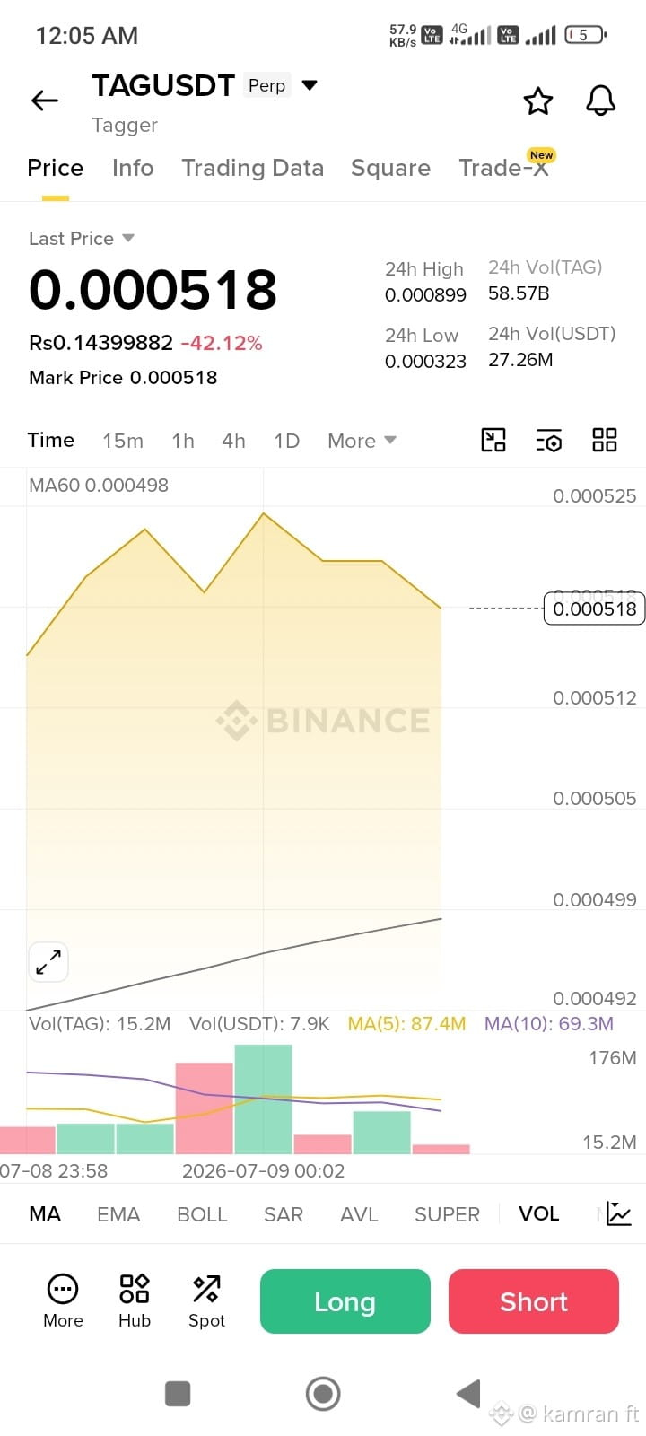This screenshot has height=1436, width=646.
Task: Toggle the VOL indicator
Action: tap(538, 1213)
